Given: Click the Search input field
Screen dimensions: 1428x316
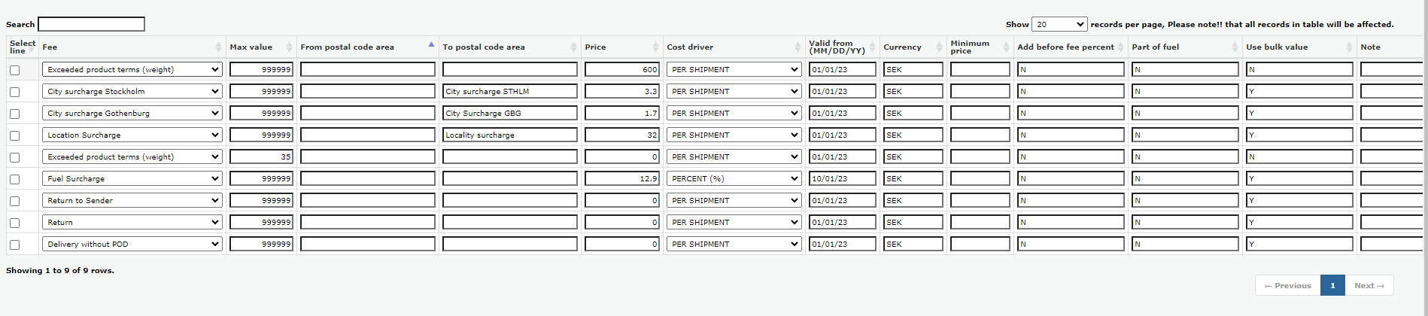Looking at the screenshot, I should (x=91, y=25).
